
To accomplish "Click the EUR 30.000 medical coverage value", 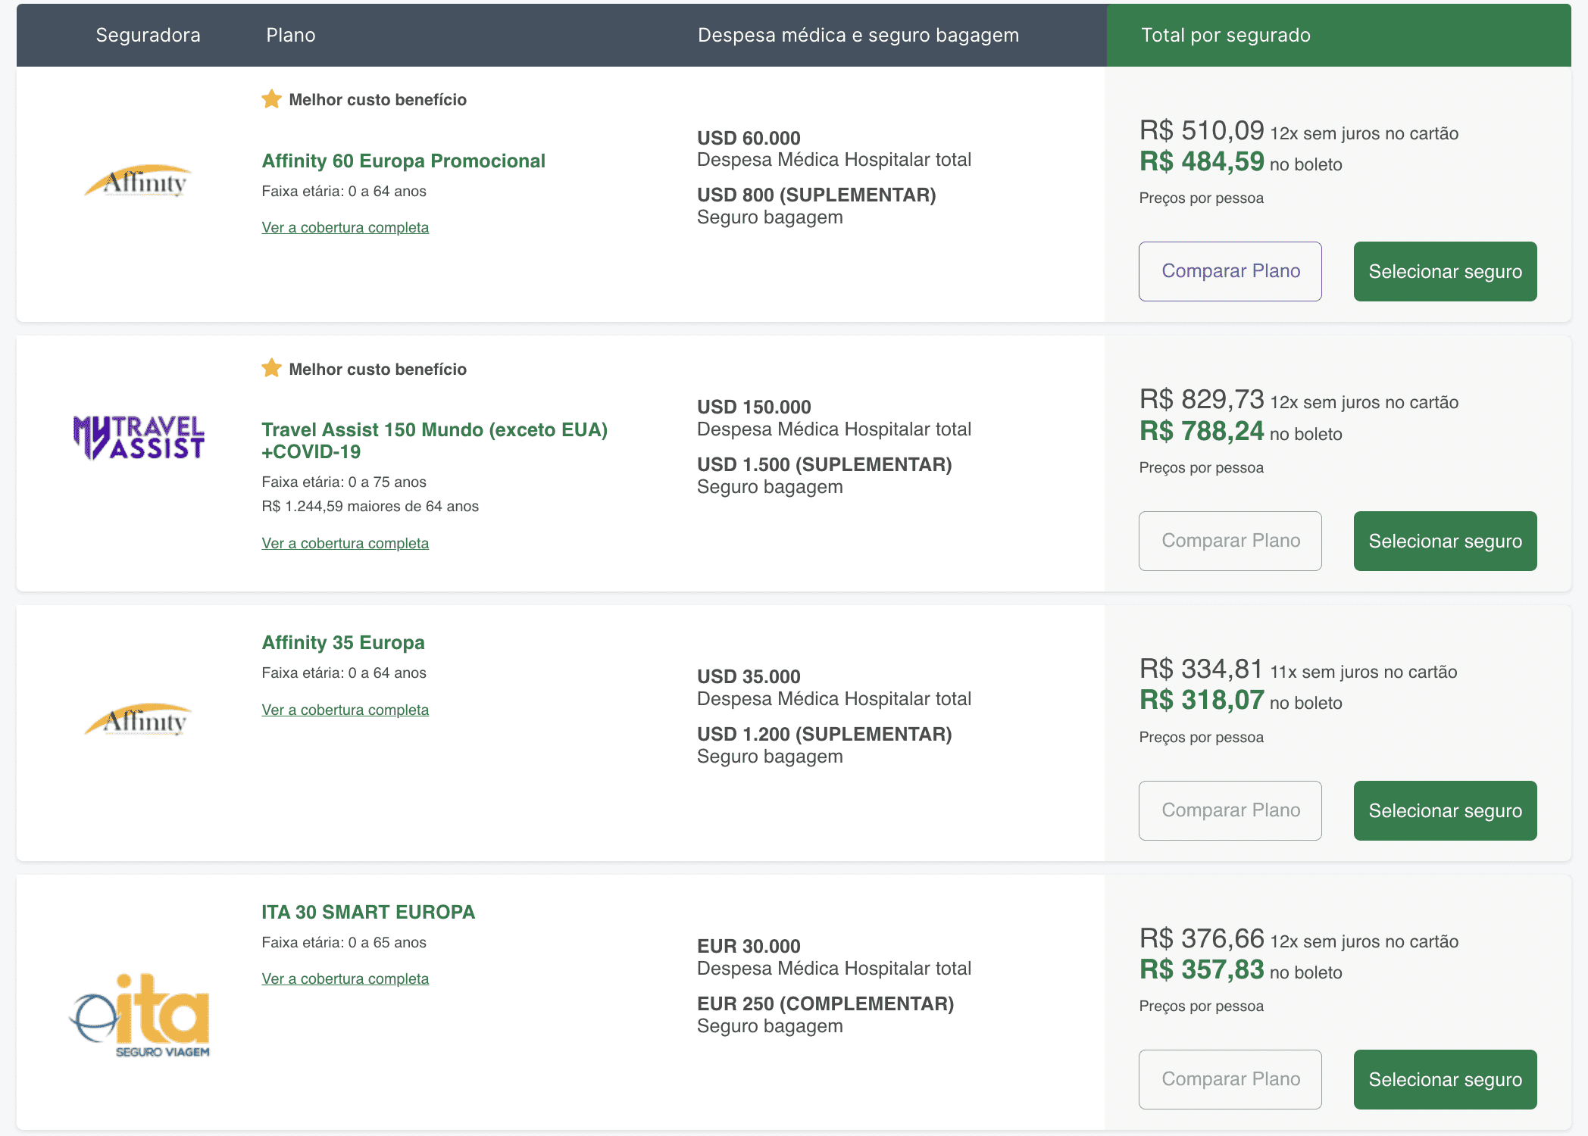I will [x=749, y=946].
